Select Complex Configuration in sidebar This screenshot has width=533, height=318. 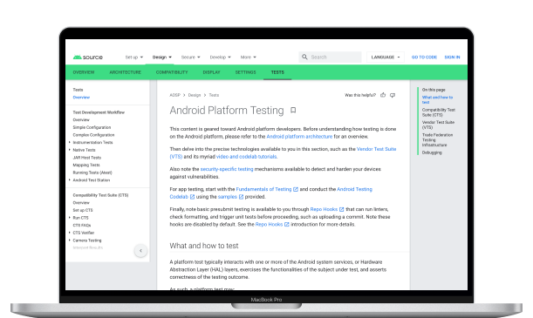pyautogui.click(x=93, y=135)
